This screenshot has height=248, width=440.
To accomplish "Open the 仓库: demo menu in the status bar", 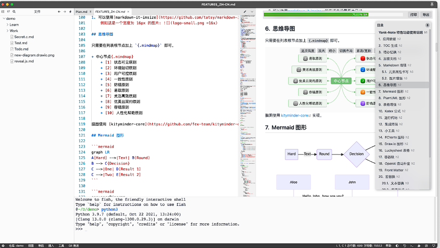I will point(16,246).
